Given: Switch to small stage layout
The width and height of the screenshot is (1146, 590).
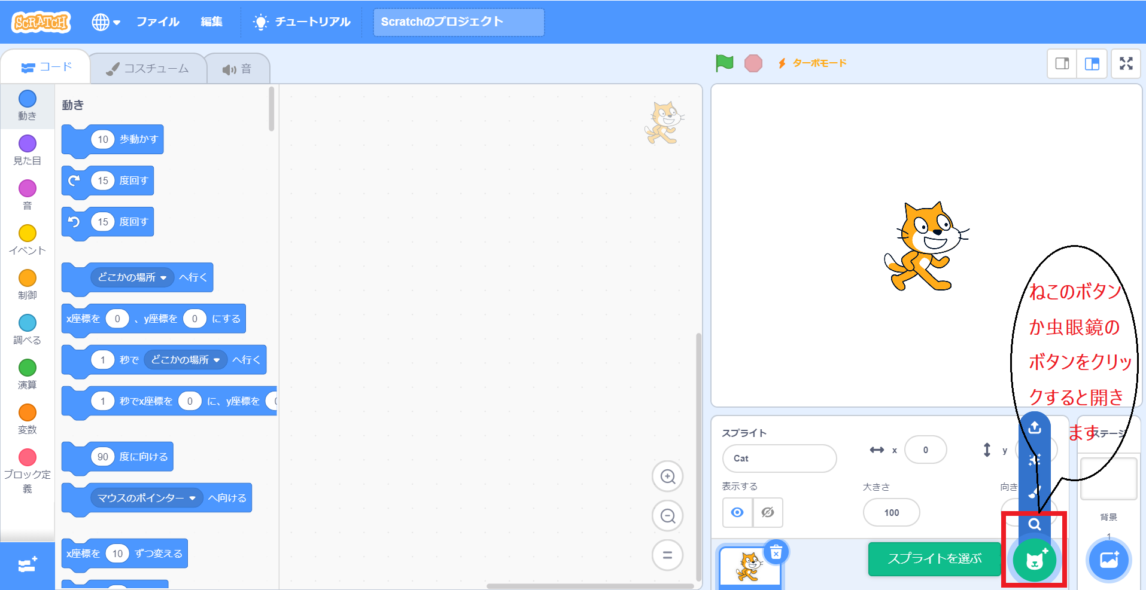Looking at the screenshot, I should click(x=1062, y=63).
